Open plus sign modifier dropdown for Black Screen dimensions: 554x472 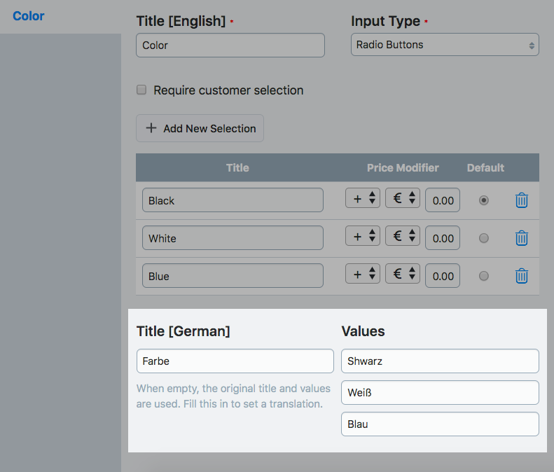coord(363,199)
